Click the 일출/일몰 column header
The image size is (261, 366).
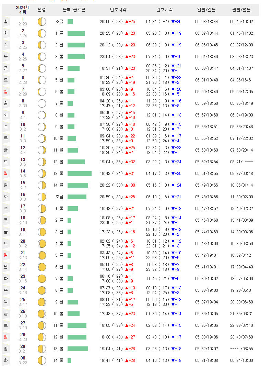tap(206, 10)
